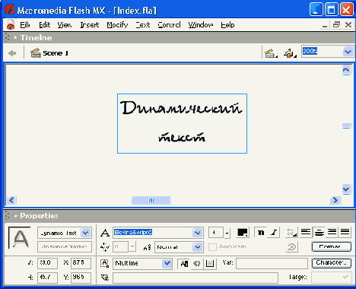Open the Multiline line type dropdown
This screenshot has height=289, width=356.
click(x=167, y=264)
